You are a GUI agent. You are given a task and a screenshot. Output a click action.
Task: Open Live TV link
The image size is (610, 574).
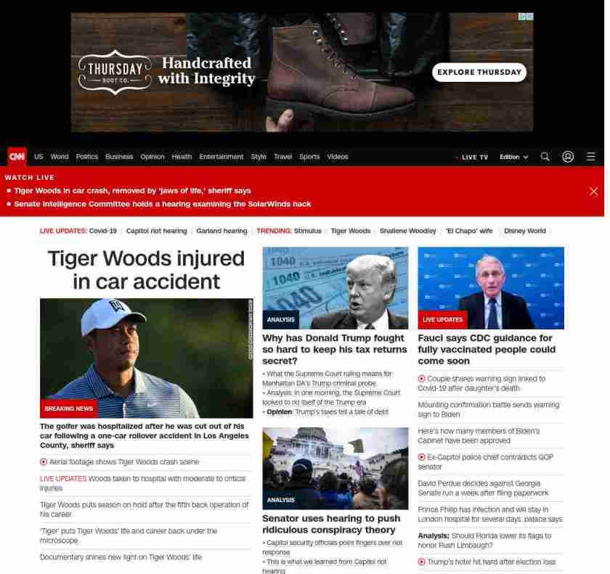474,157
